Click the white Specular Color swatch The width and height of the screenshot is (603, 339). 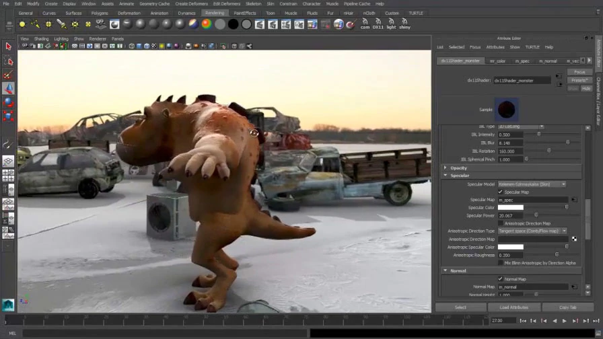pyautogui.click(x=511, y=208)
